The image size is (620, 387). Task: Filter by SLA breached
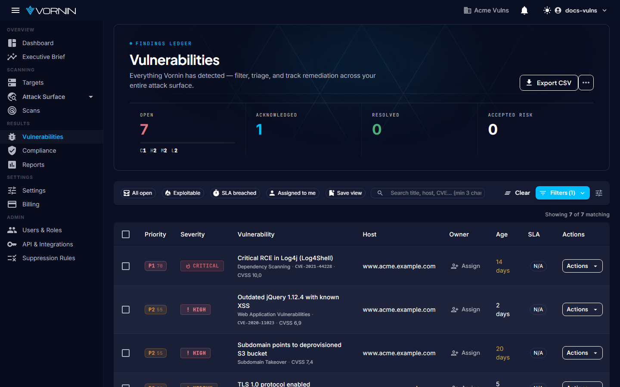(235, 193)
